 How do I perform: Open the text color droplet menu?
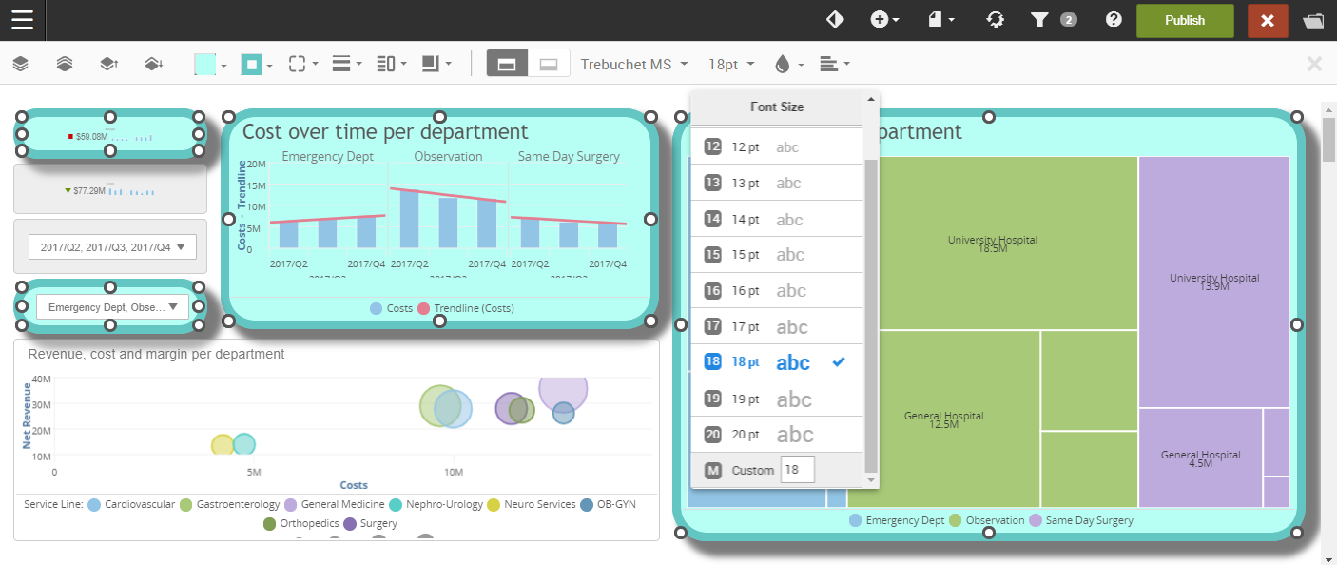click(x=788, y=64)
